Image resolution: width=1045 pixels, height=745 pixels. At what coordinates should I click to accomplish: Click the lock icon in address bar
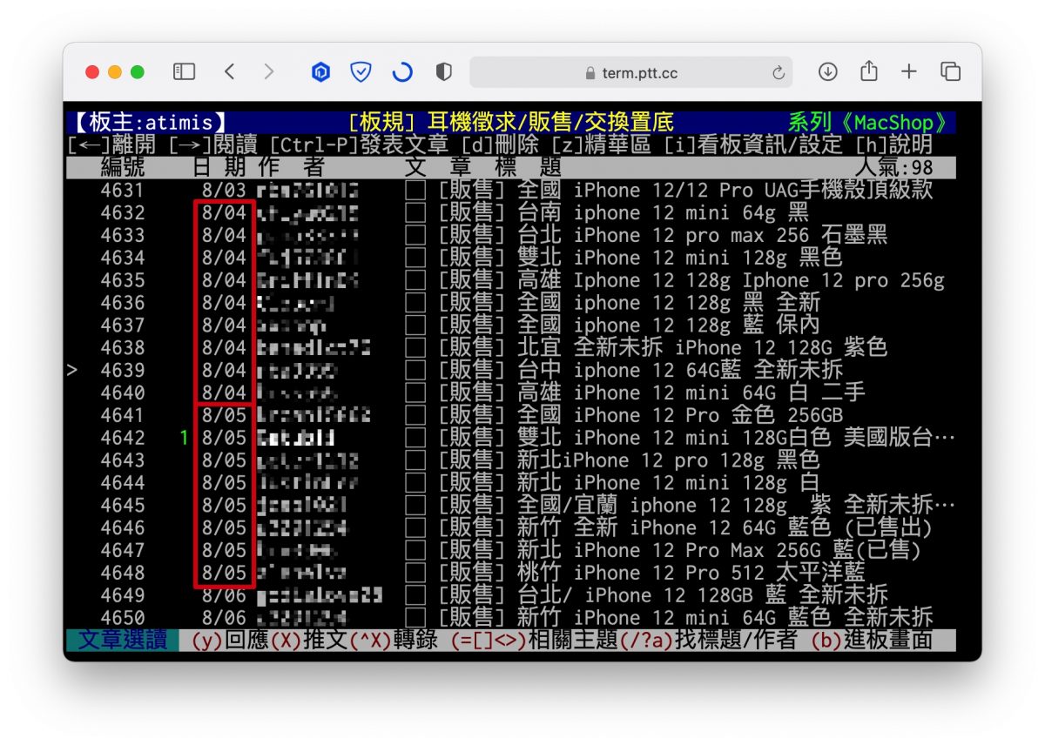pos(591,73)
